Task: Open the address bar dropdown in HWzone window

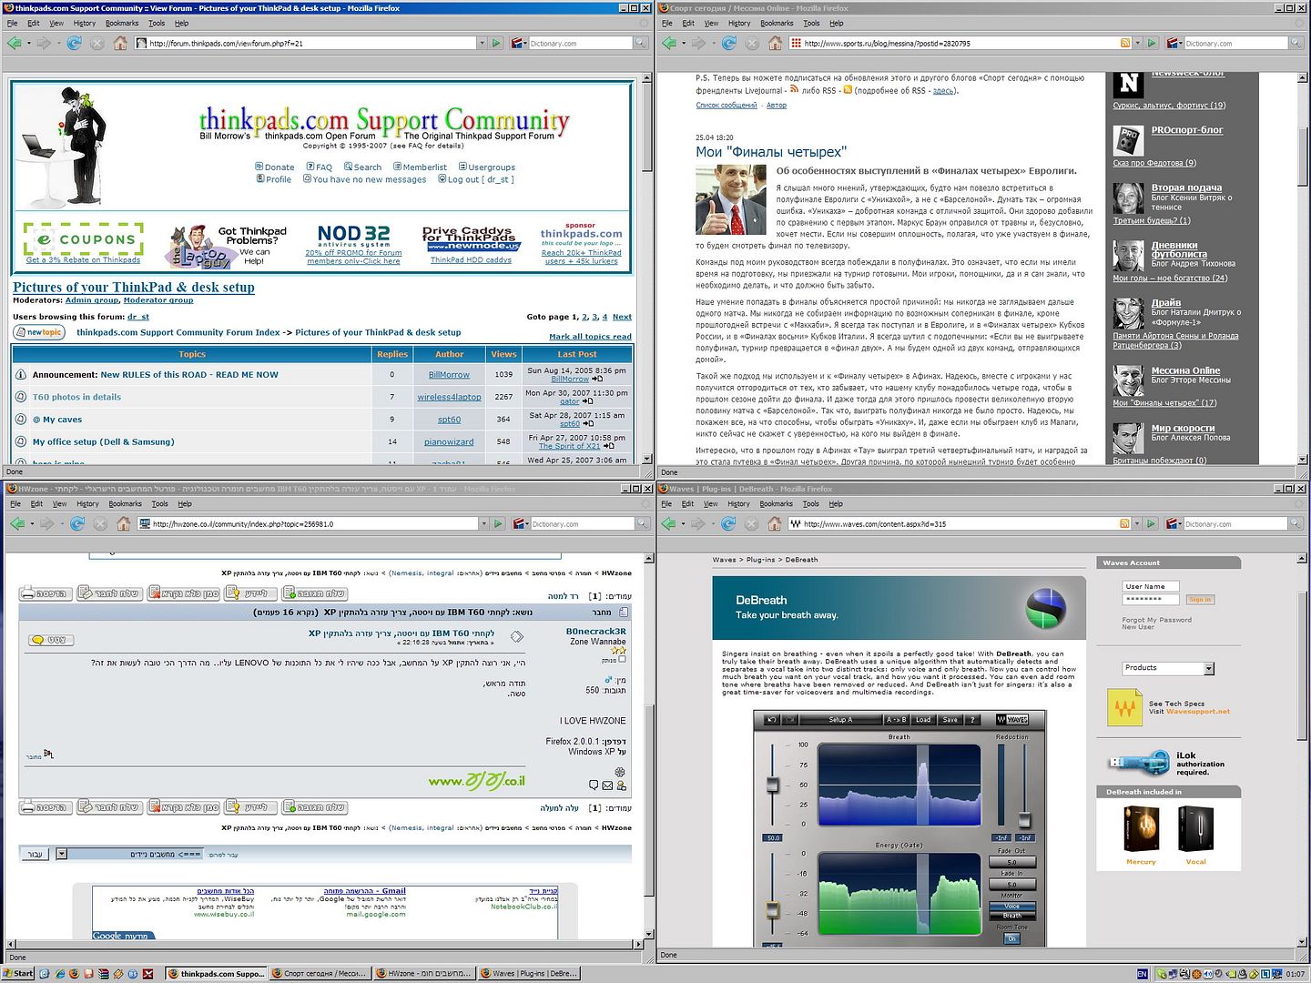Action: click(483, 523)
